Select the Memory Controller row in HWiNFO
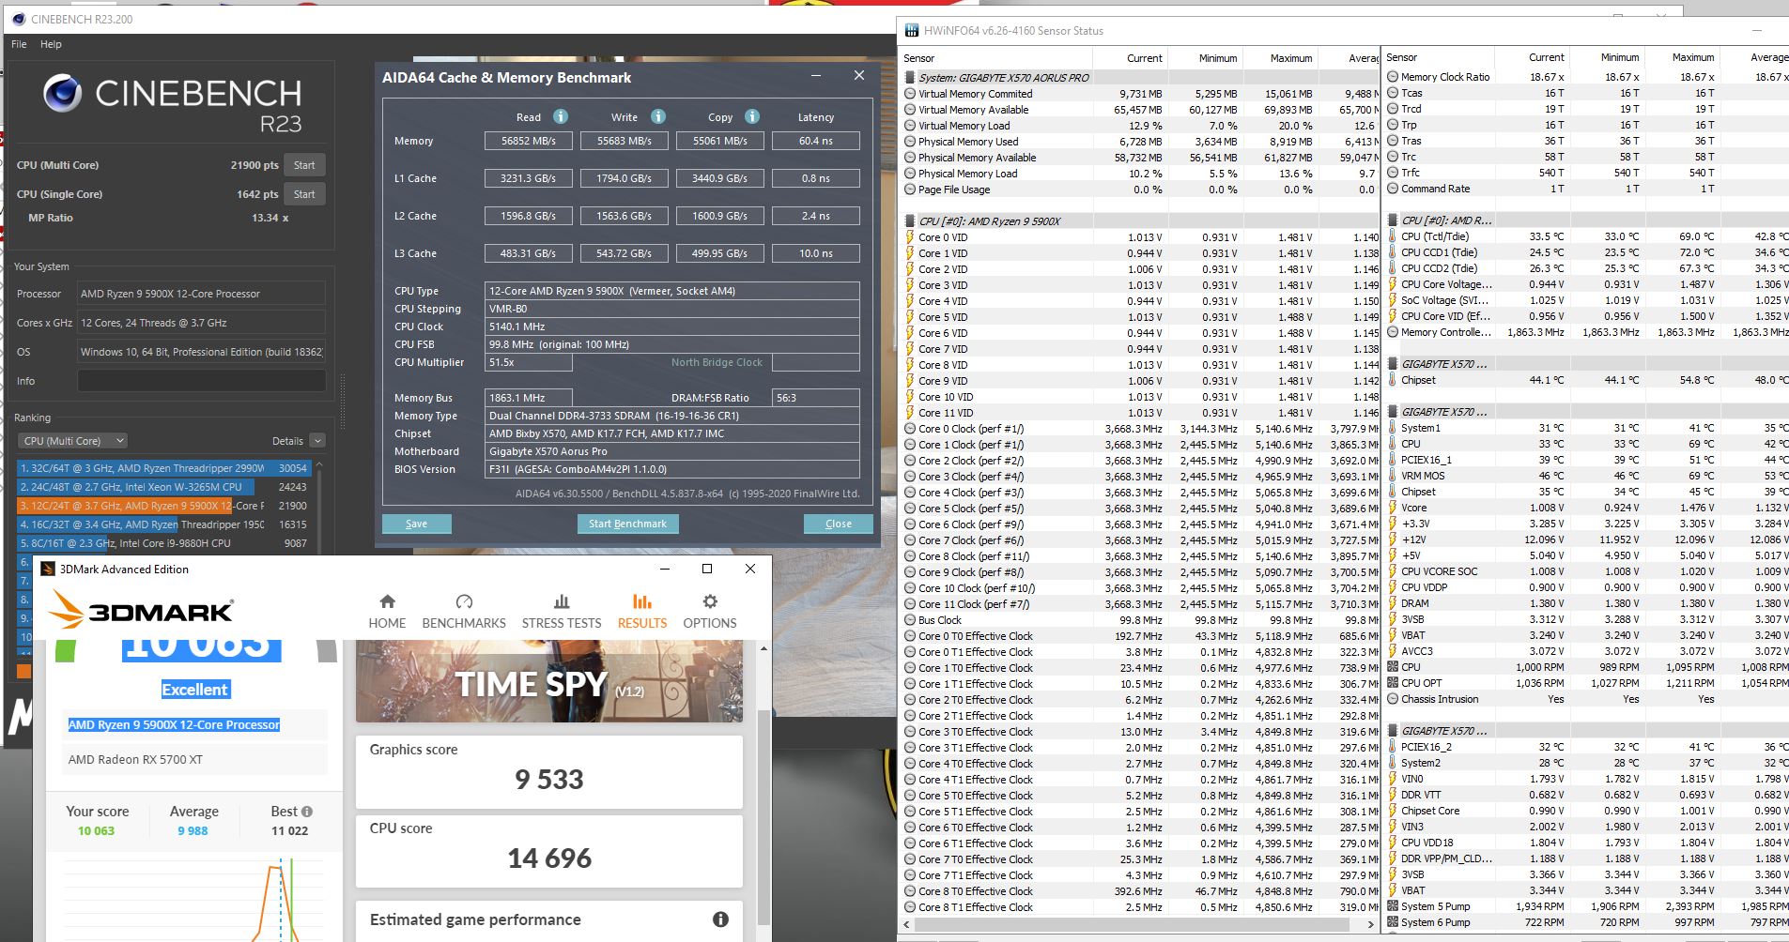Image resolution: width=1789 pixels, height=942 pixels. (x=1587, y=332)
